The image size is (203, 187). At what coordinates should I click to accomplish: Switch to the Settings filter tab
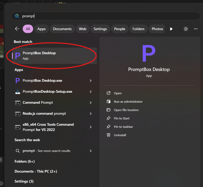coord(100,29)
